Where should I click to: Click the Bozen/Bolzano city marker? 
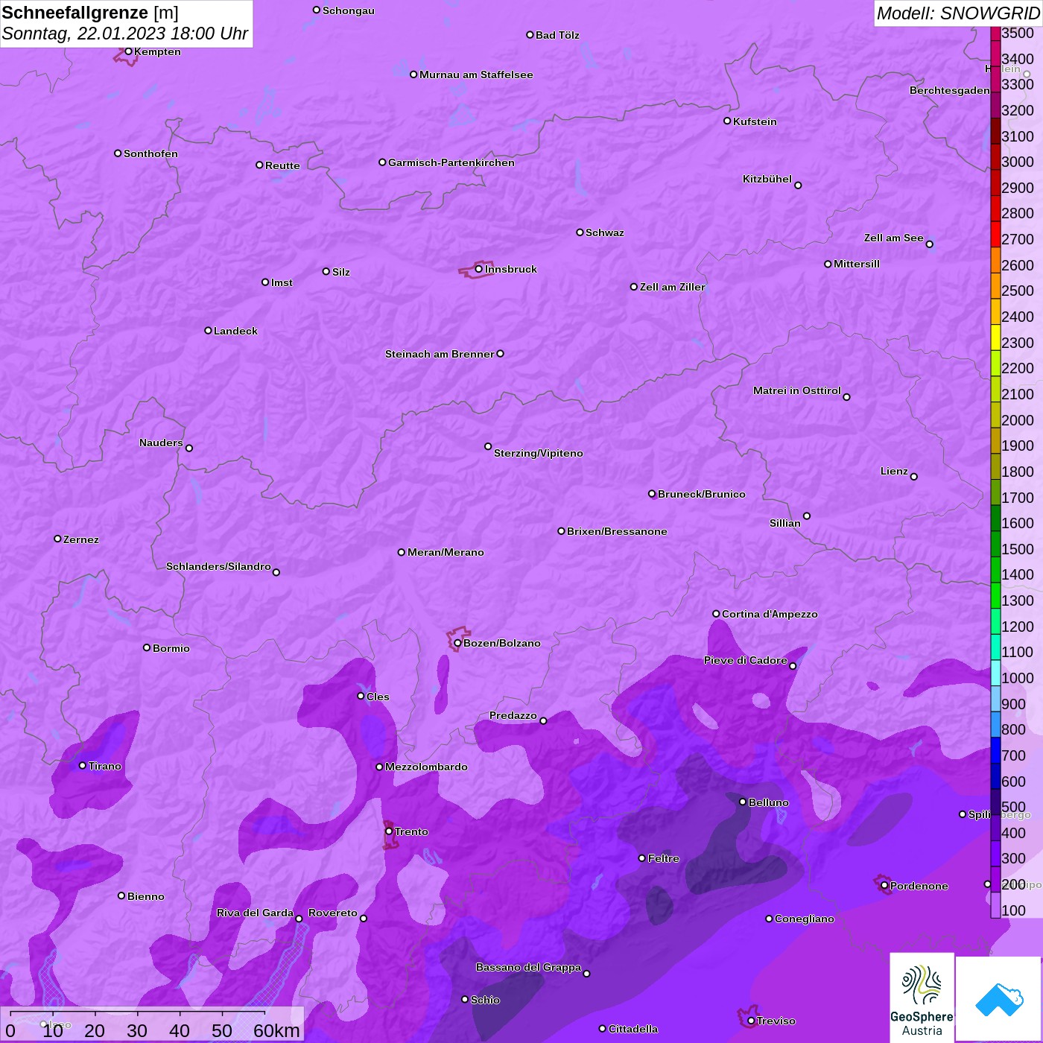pos(457,643)
